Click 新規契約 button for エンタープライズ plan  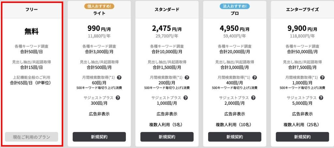(302, 137)
